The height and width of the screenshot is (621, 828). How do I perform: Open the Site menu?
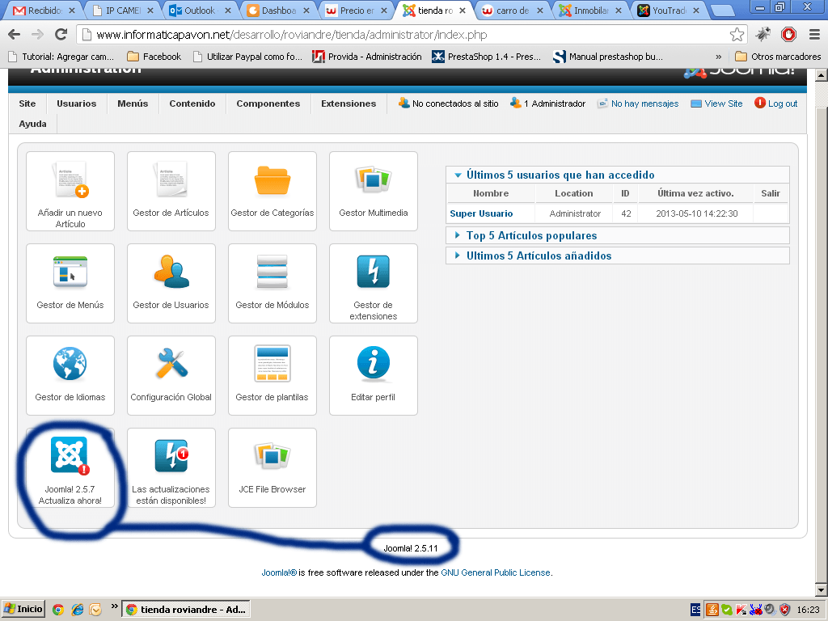tap(27, 103)
